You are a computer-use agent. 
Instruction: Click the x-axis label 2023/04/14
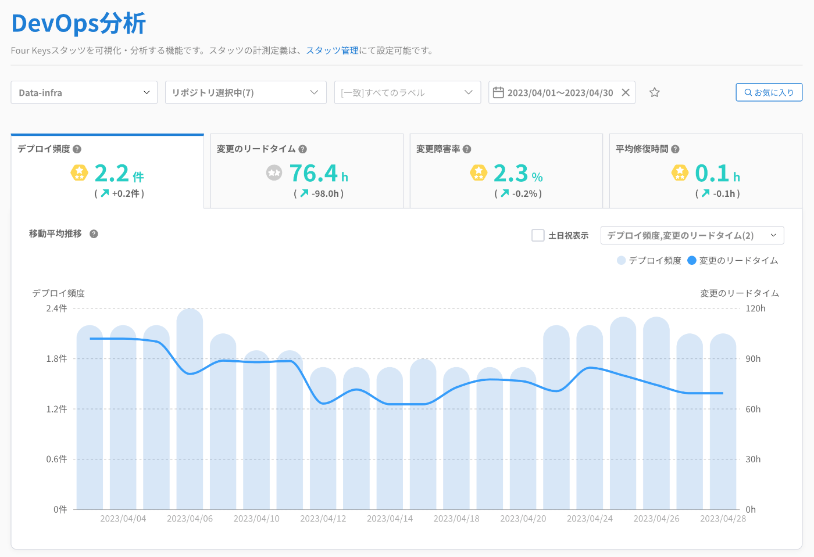coord(390,519)
